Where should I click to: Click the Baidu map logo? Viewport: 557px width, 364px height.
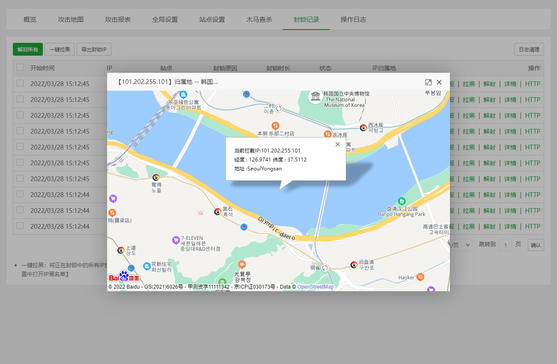[x=124, y=276]
